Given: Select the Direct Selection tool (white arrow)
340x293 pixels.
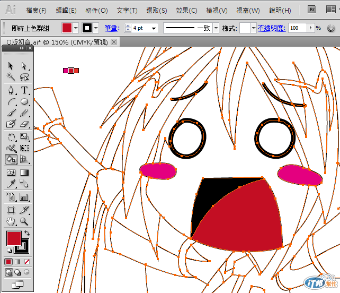Looking at the screenshot, I should (x=24, y=66).
